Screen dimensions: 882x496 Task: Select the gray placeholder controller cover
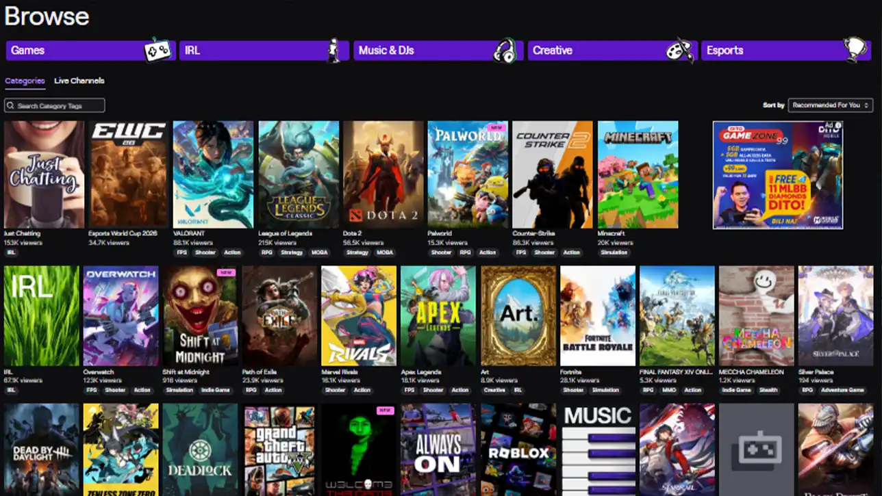click(x=757, y=449)
